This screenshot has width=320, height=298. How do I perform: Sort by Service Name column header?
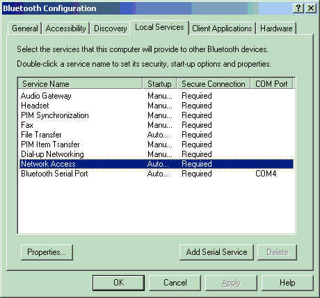(x=80, y=83)
